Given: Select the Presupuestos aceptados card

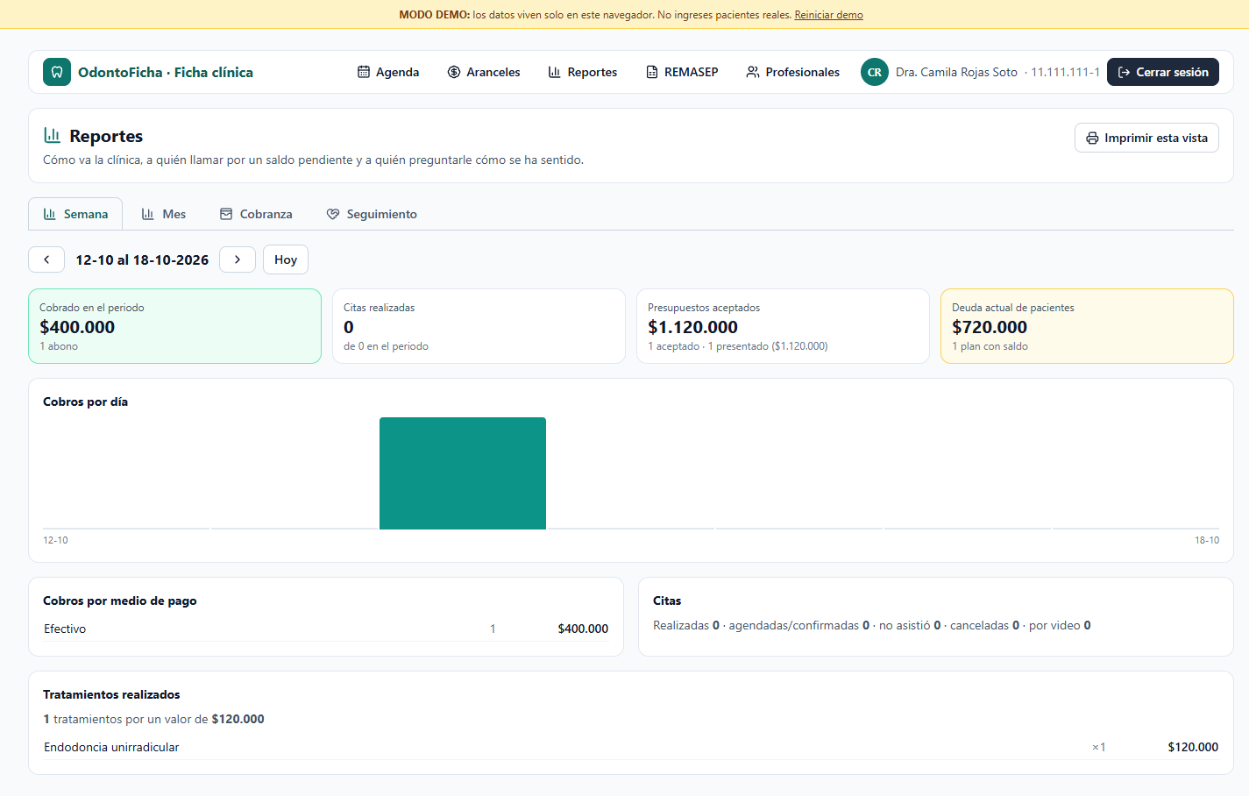Looking at the screenshot, I should (x=783, y=326).
